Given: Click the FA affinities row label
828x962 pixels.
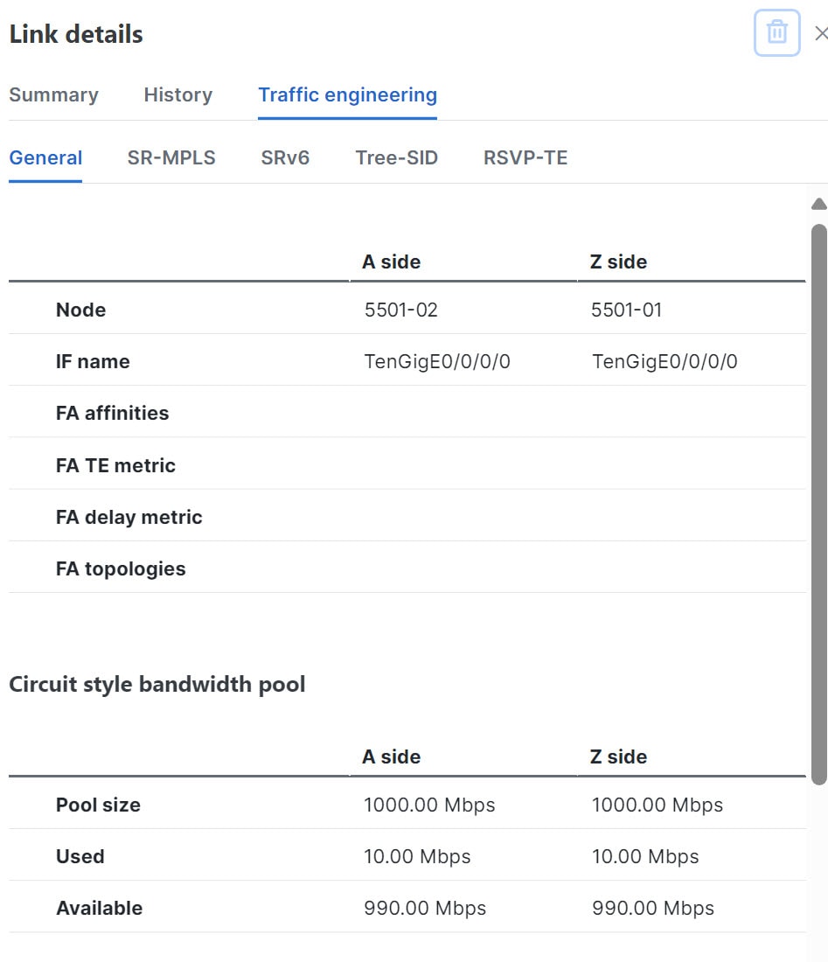Looking at the screenshot, I should (x=112, y=413).
